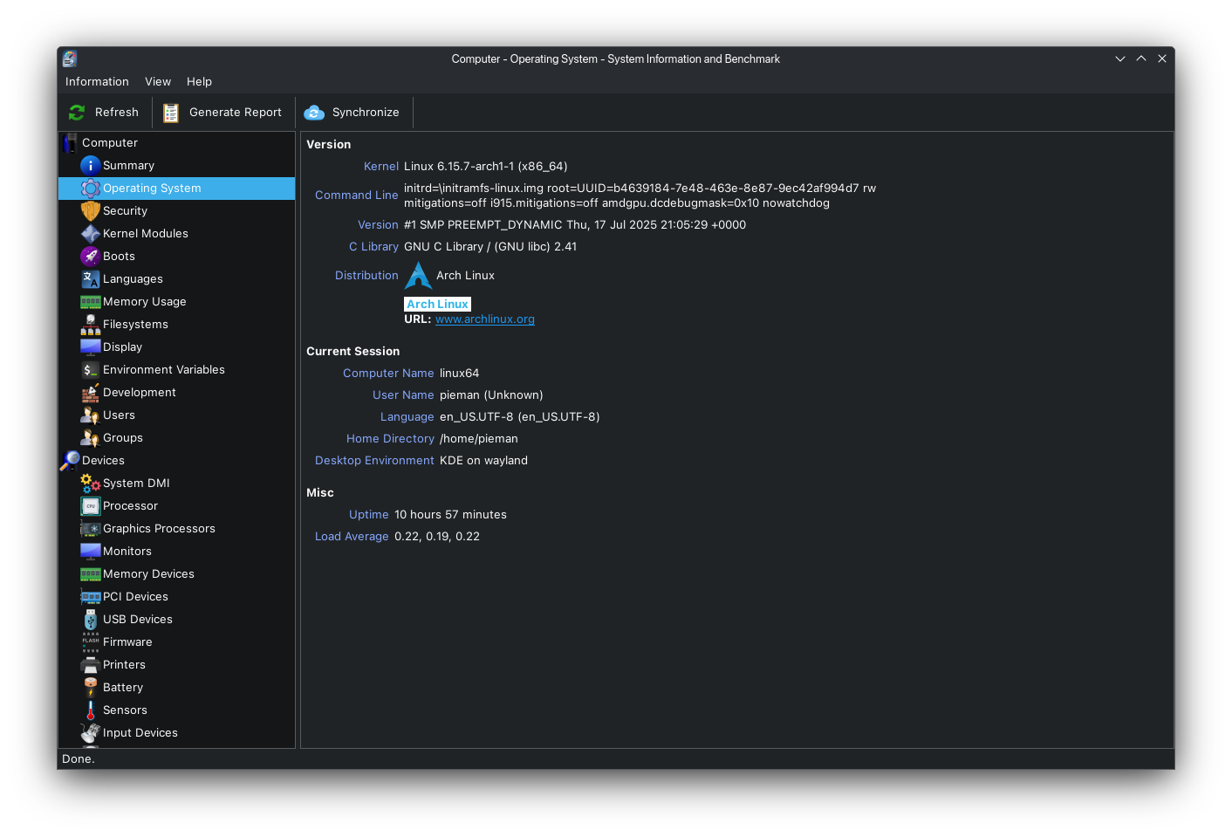Image resolution: width=1232 pixels, height=837 pixels.
Task: Minimize the window with the down chevron
Action: click(1120, 58)
